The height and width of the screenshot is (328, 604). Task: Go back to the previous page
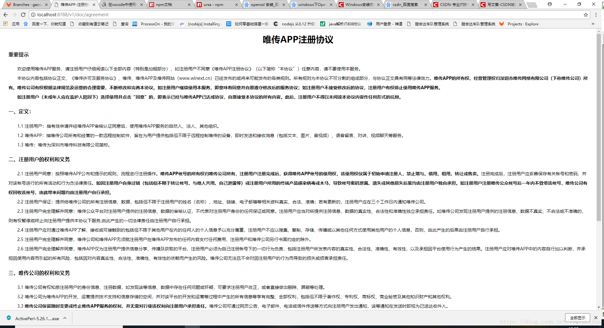point(6,15)
